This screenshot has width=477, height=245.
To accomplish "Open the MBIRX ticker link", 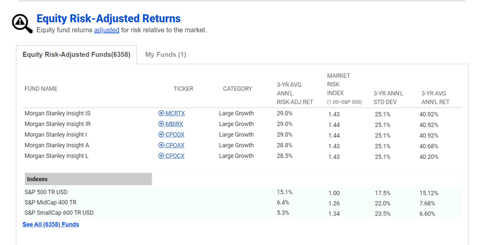I will [174, 124].
